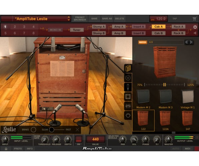Click the cabinet size slider 75% to 125%
Image resolution: width=199 pixels, height=166 pixels.
click(x=164, y=85)
